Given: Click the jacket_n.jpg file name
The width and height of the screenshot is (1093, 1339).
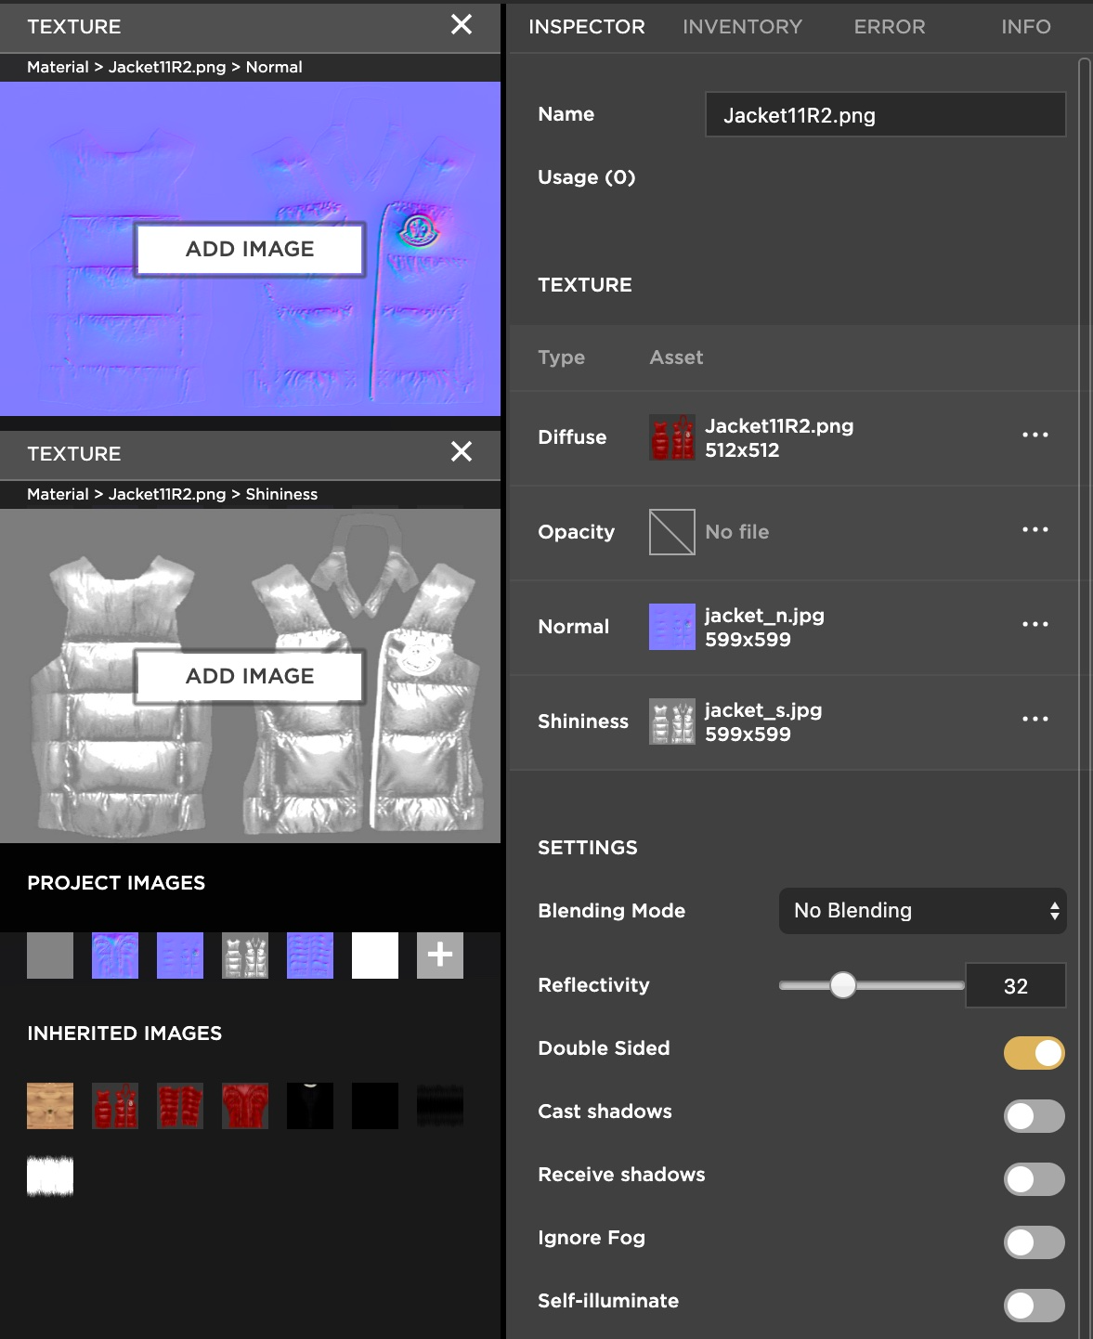Looking at the screenshot, I should (x=764, y=615).
